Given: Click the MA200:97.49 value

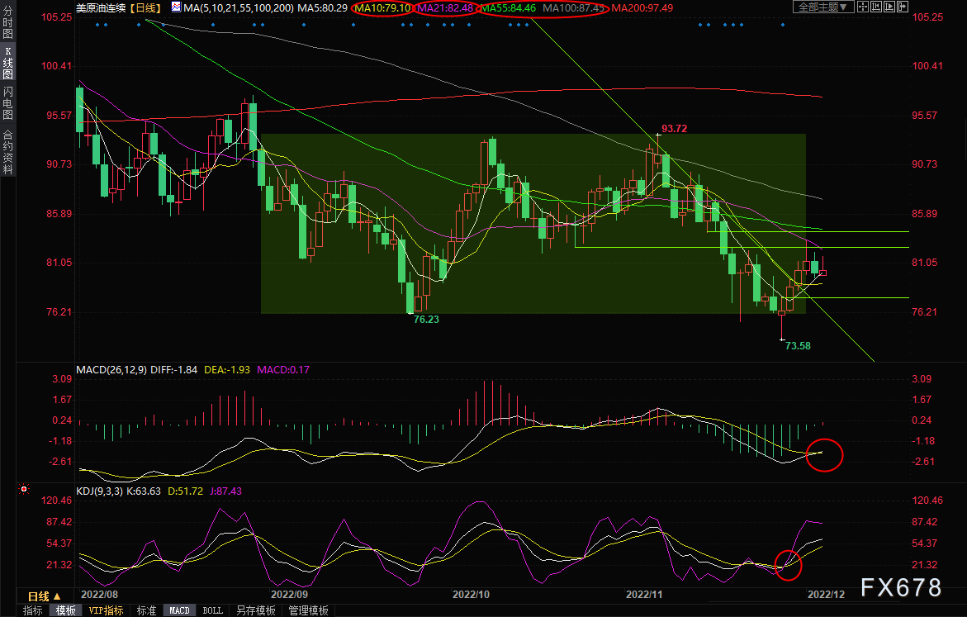Looking at the screenshot, I should click(642, 8).
